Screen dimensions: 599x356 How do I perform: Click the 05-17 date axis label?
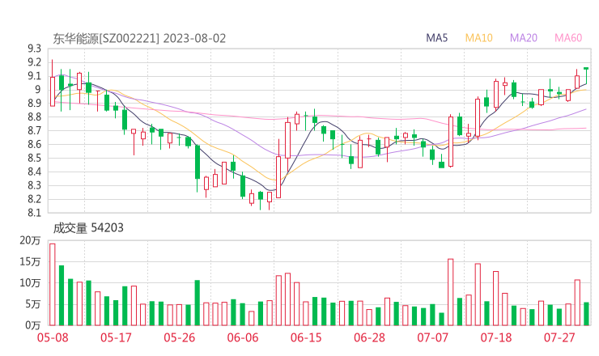coord(116,337)
